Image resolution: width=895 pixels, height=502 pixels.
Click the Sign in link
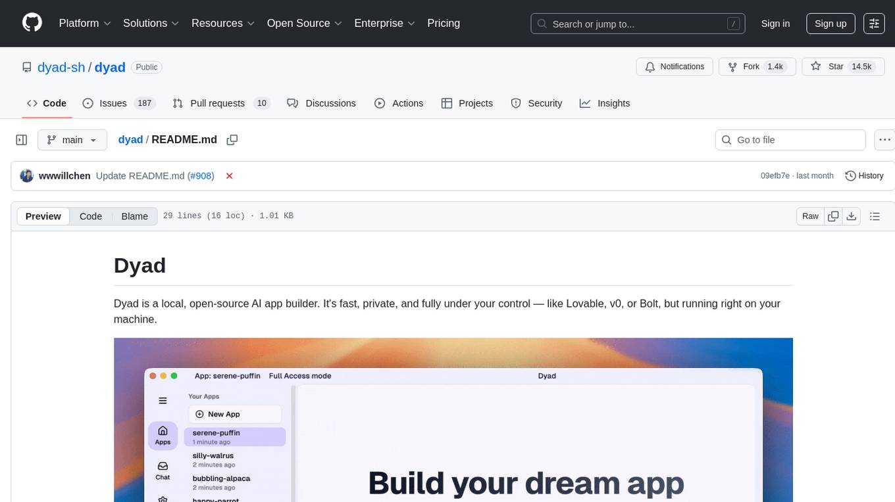click(x=775, y=24)
